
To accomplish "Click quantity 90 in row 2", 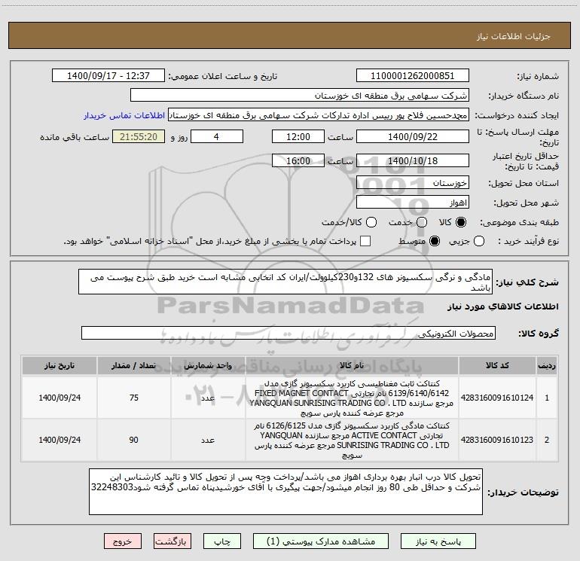I will pos(134,440).
